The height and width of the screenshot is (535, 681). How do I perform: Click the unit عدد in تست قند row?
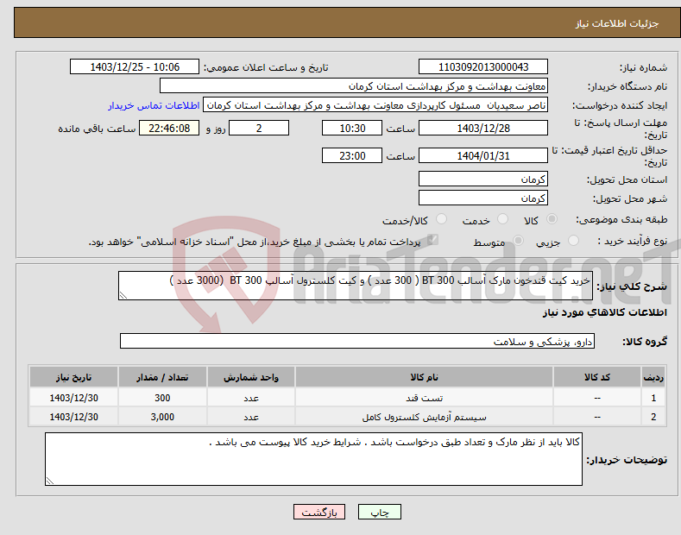pos(251,398)
